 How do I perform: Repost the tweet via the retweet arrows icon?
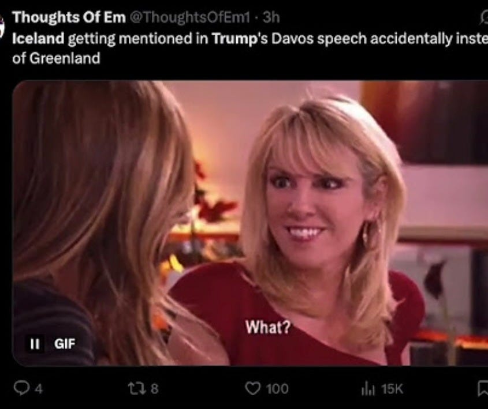136,388
